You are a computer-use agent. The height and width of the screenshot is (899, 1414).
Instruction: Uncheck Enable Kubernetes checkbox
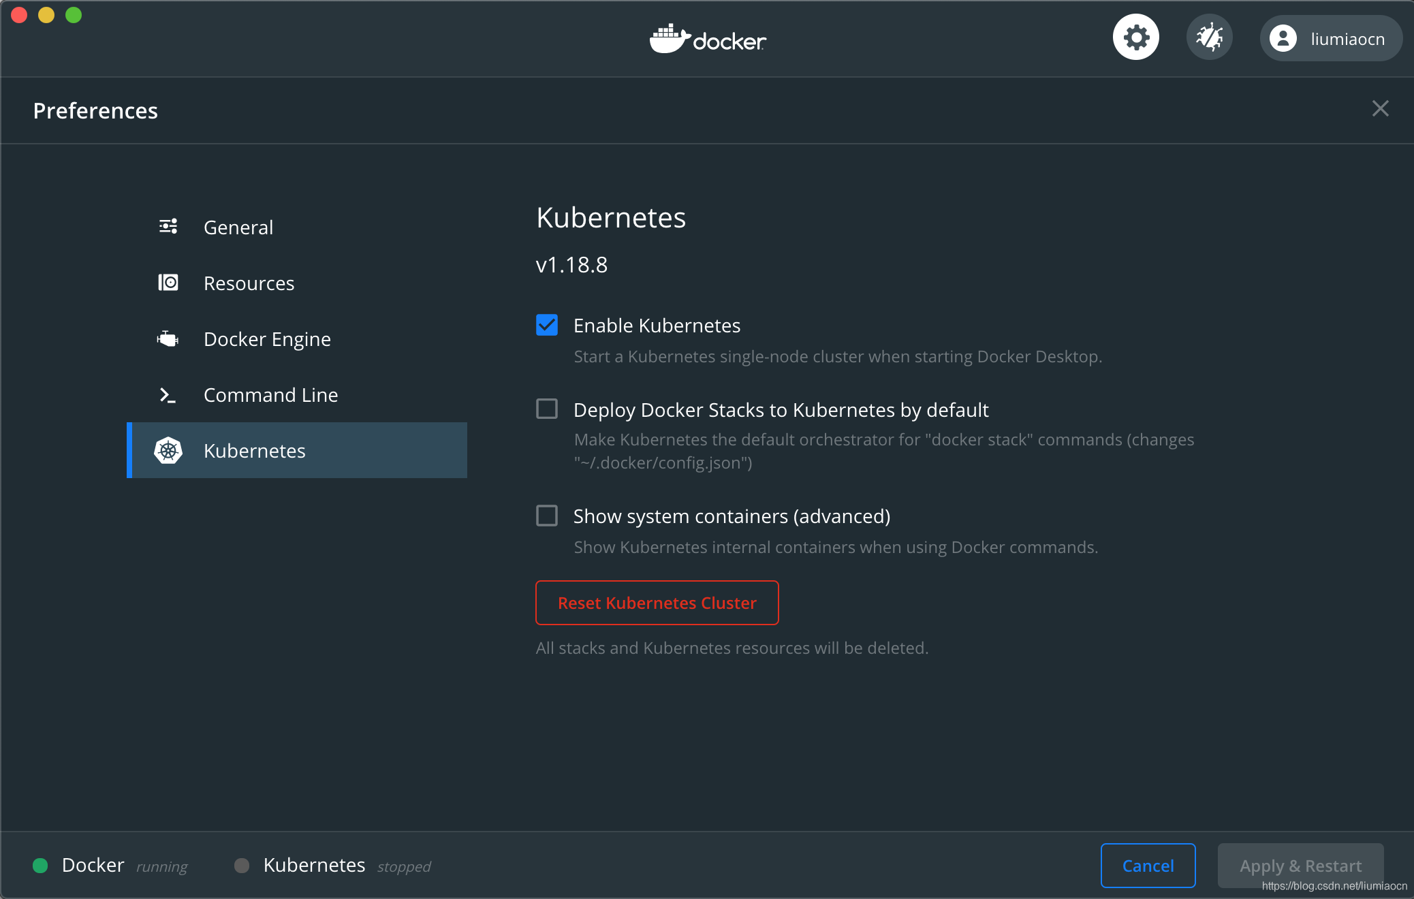(x=547, y=325)
